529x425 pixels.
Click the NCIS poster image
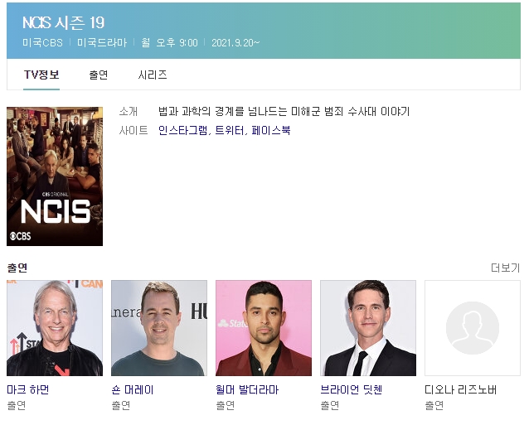55,176
